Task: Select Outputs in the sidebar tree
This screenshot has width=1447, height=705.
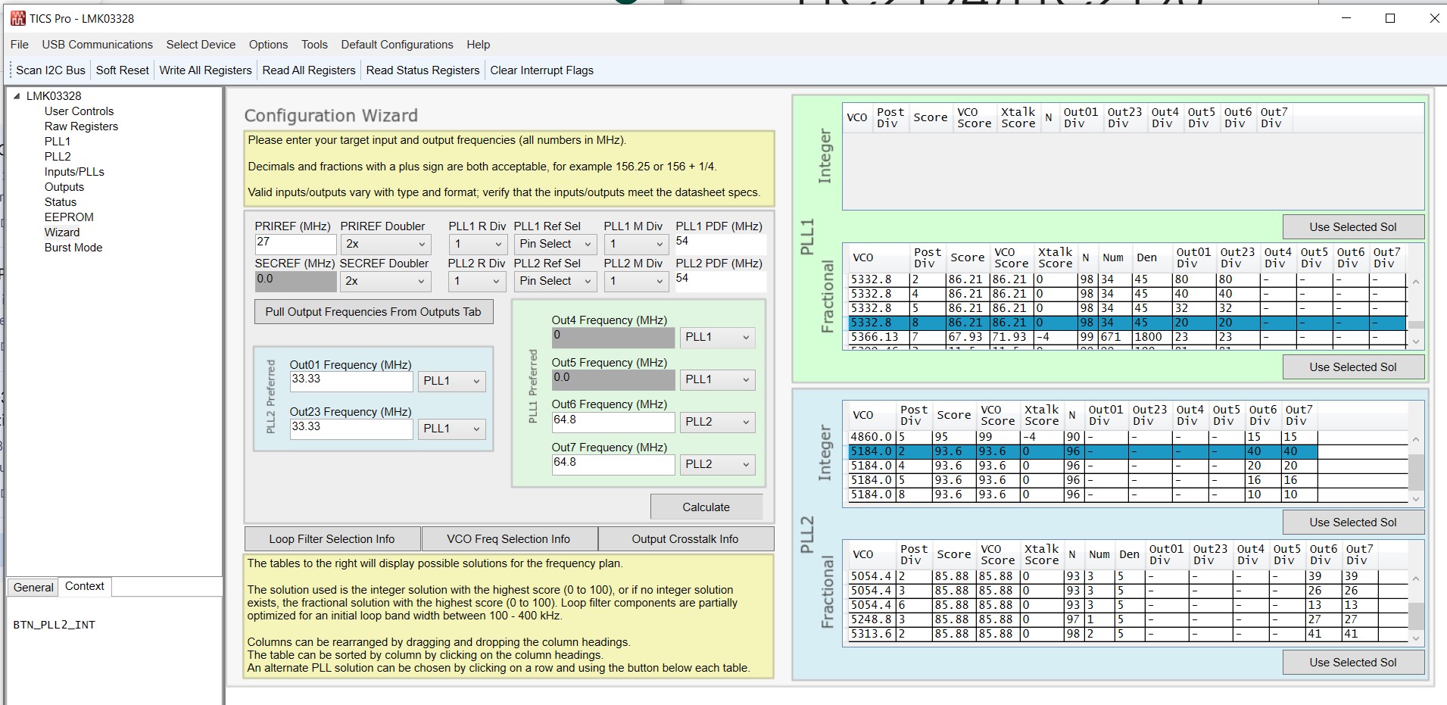Action: [64, 186]
